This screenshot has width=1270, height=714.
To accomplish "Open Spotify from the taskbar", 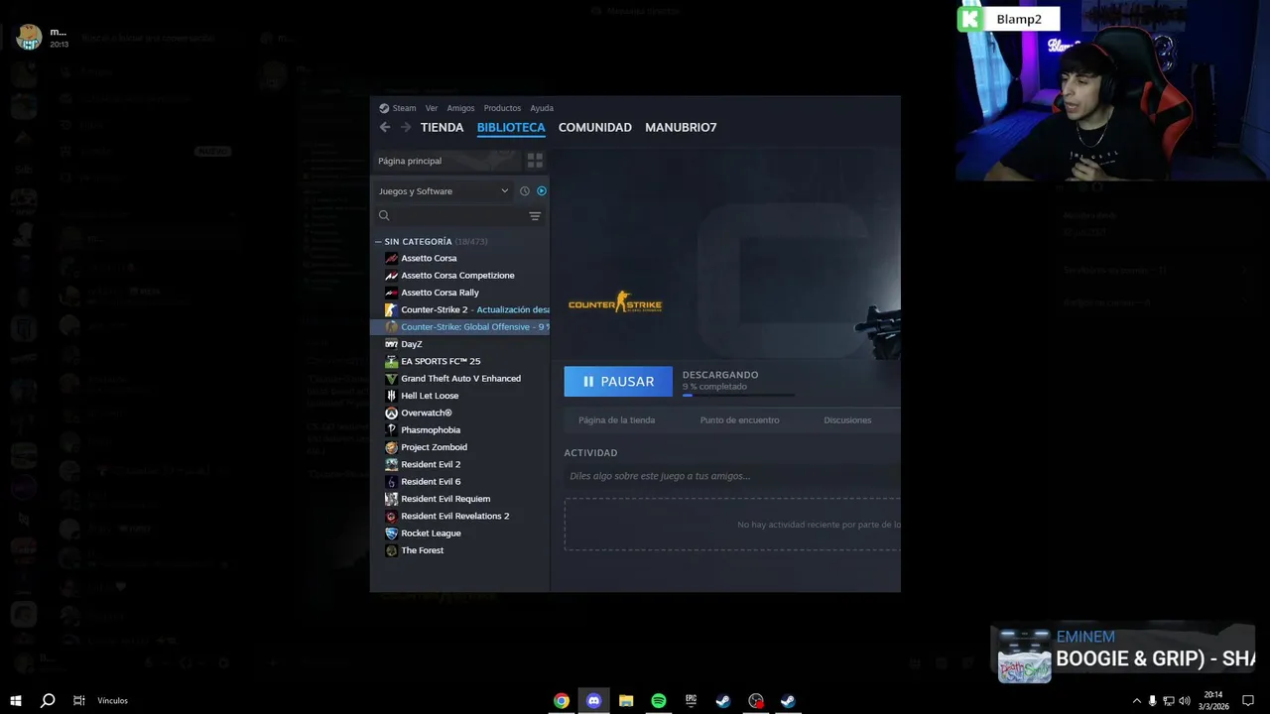I will (659, 701).
